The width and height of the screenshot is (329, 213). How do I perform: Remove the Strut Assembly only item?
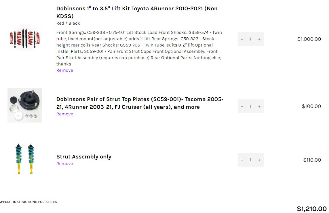tap(65, 164)
